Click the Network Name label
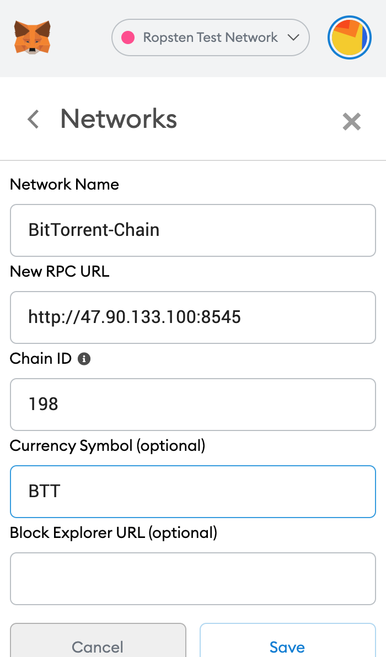 click(x=65, y=184)
